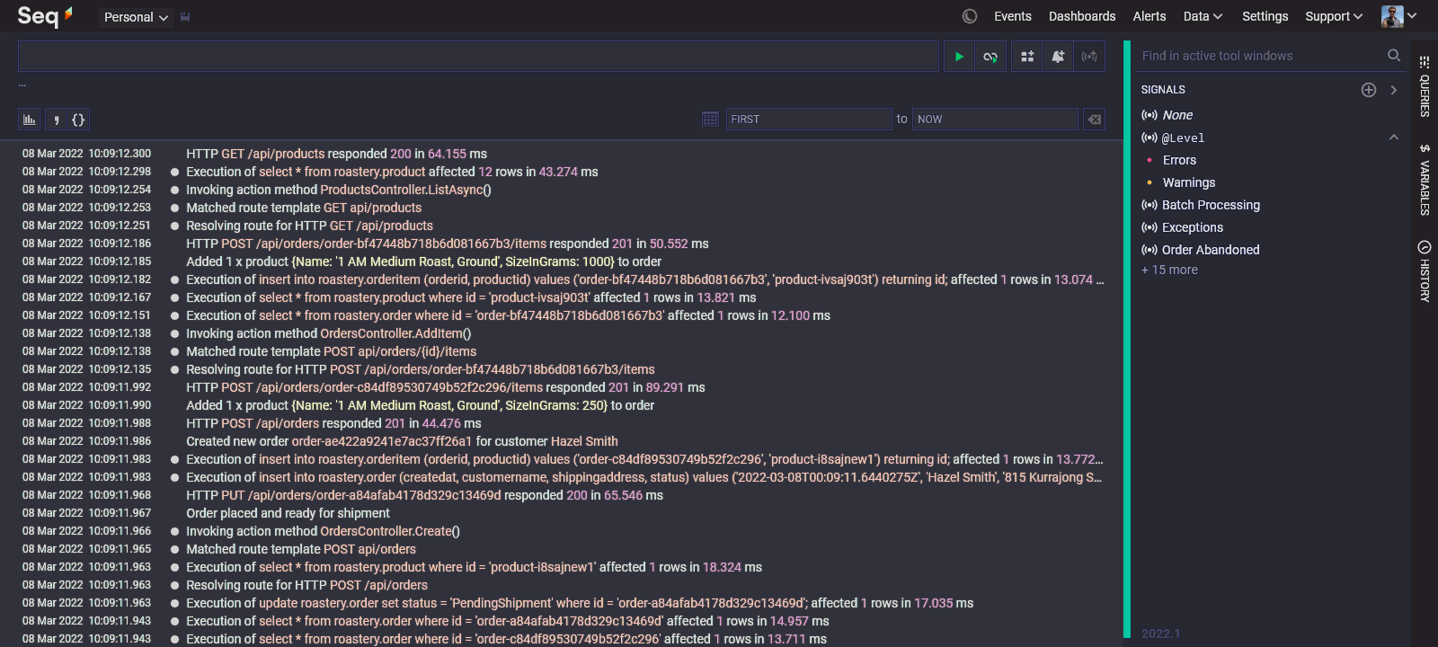Image resolution: width=1438 pixels, height=647 pixels.
Task: Click the 2022.1 version label
Action: coord(1161,634)
